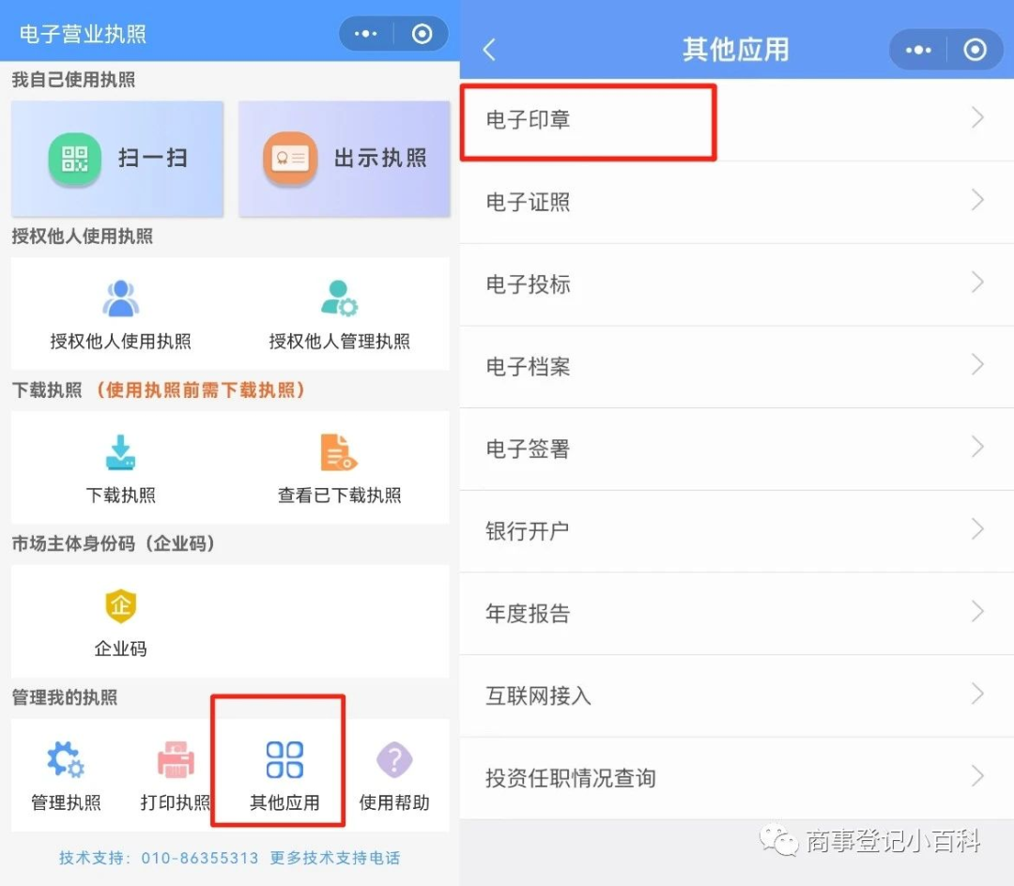Viewport: 1014px width, 886px height.
Task: Select 授权他人管理执照 person-gear icon
Action: tap(339, 299)
